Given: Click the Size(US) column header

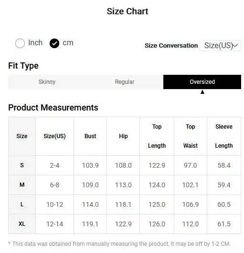Looking at the screenshot, I should [x=54, y=136].
